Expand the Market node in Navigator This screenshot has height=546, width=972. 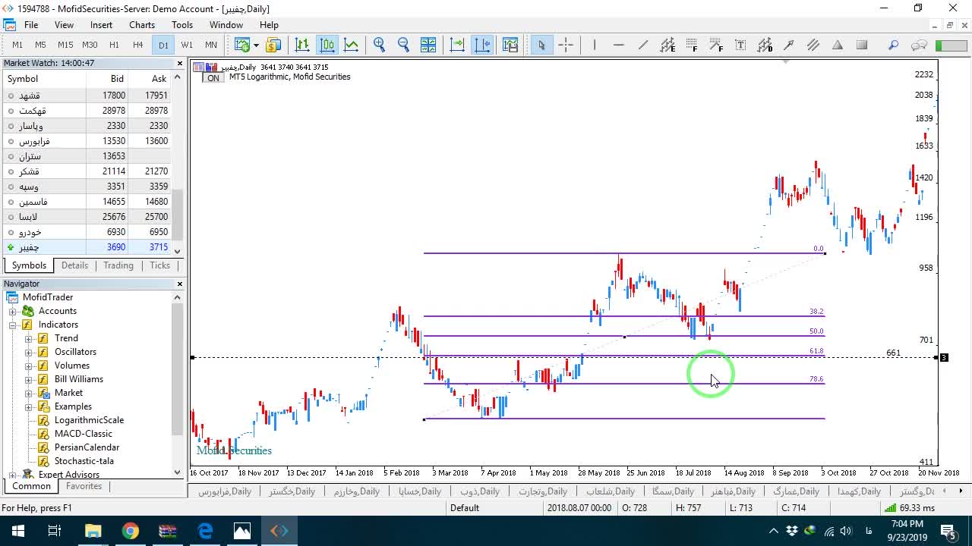(29, 393)
